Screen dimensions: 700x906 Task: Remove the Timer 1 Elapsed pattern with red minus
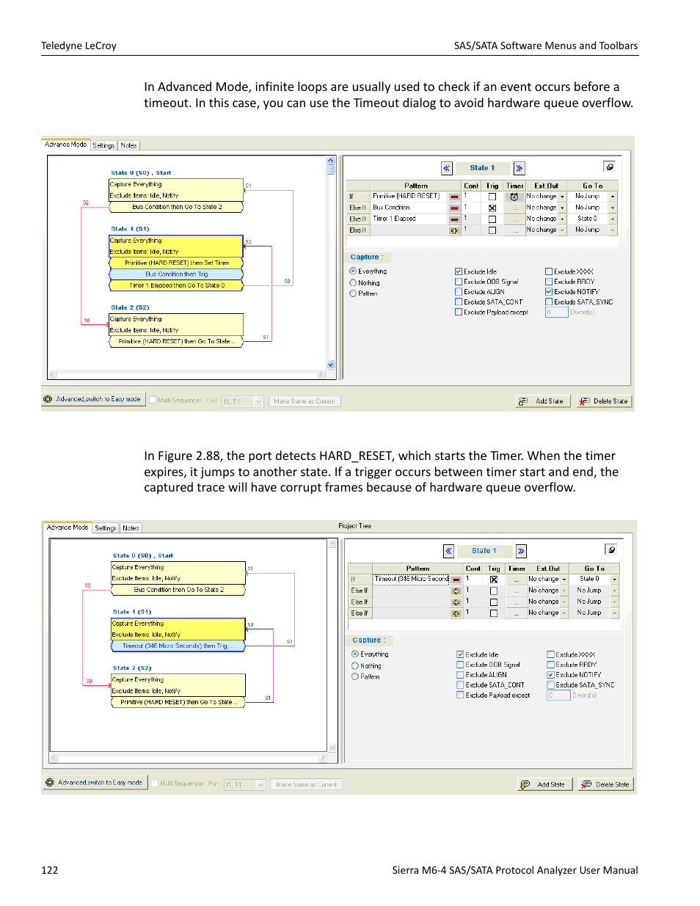click(x=454, y=219)
